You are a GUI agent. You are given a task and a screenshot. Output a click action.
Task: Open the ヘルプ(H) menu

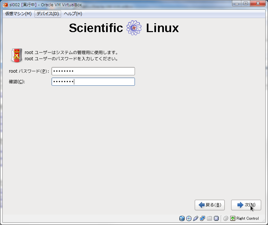coord(73,14)
